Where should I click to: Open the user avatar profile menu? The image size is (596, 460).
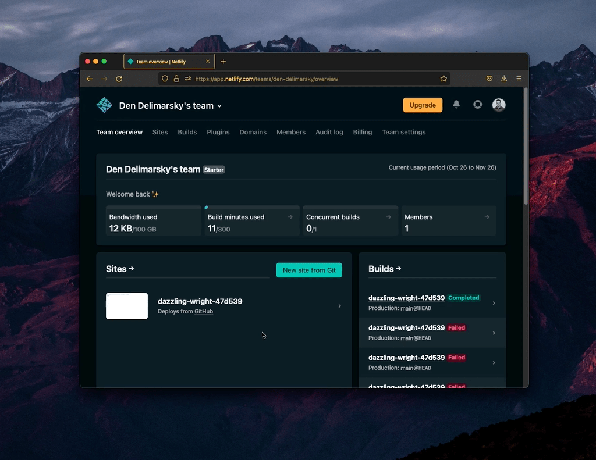tap(499, 105)
